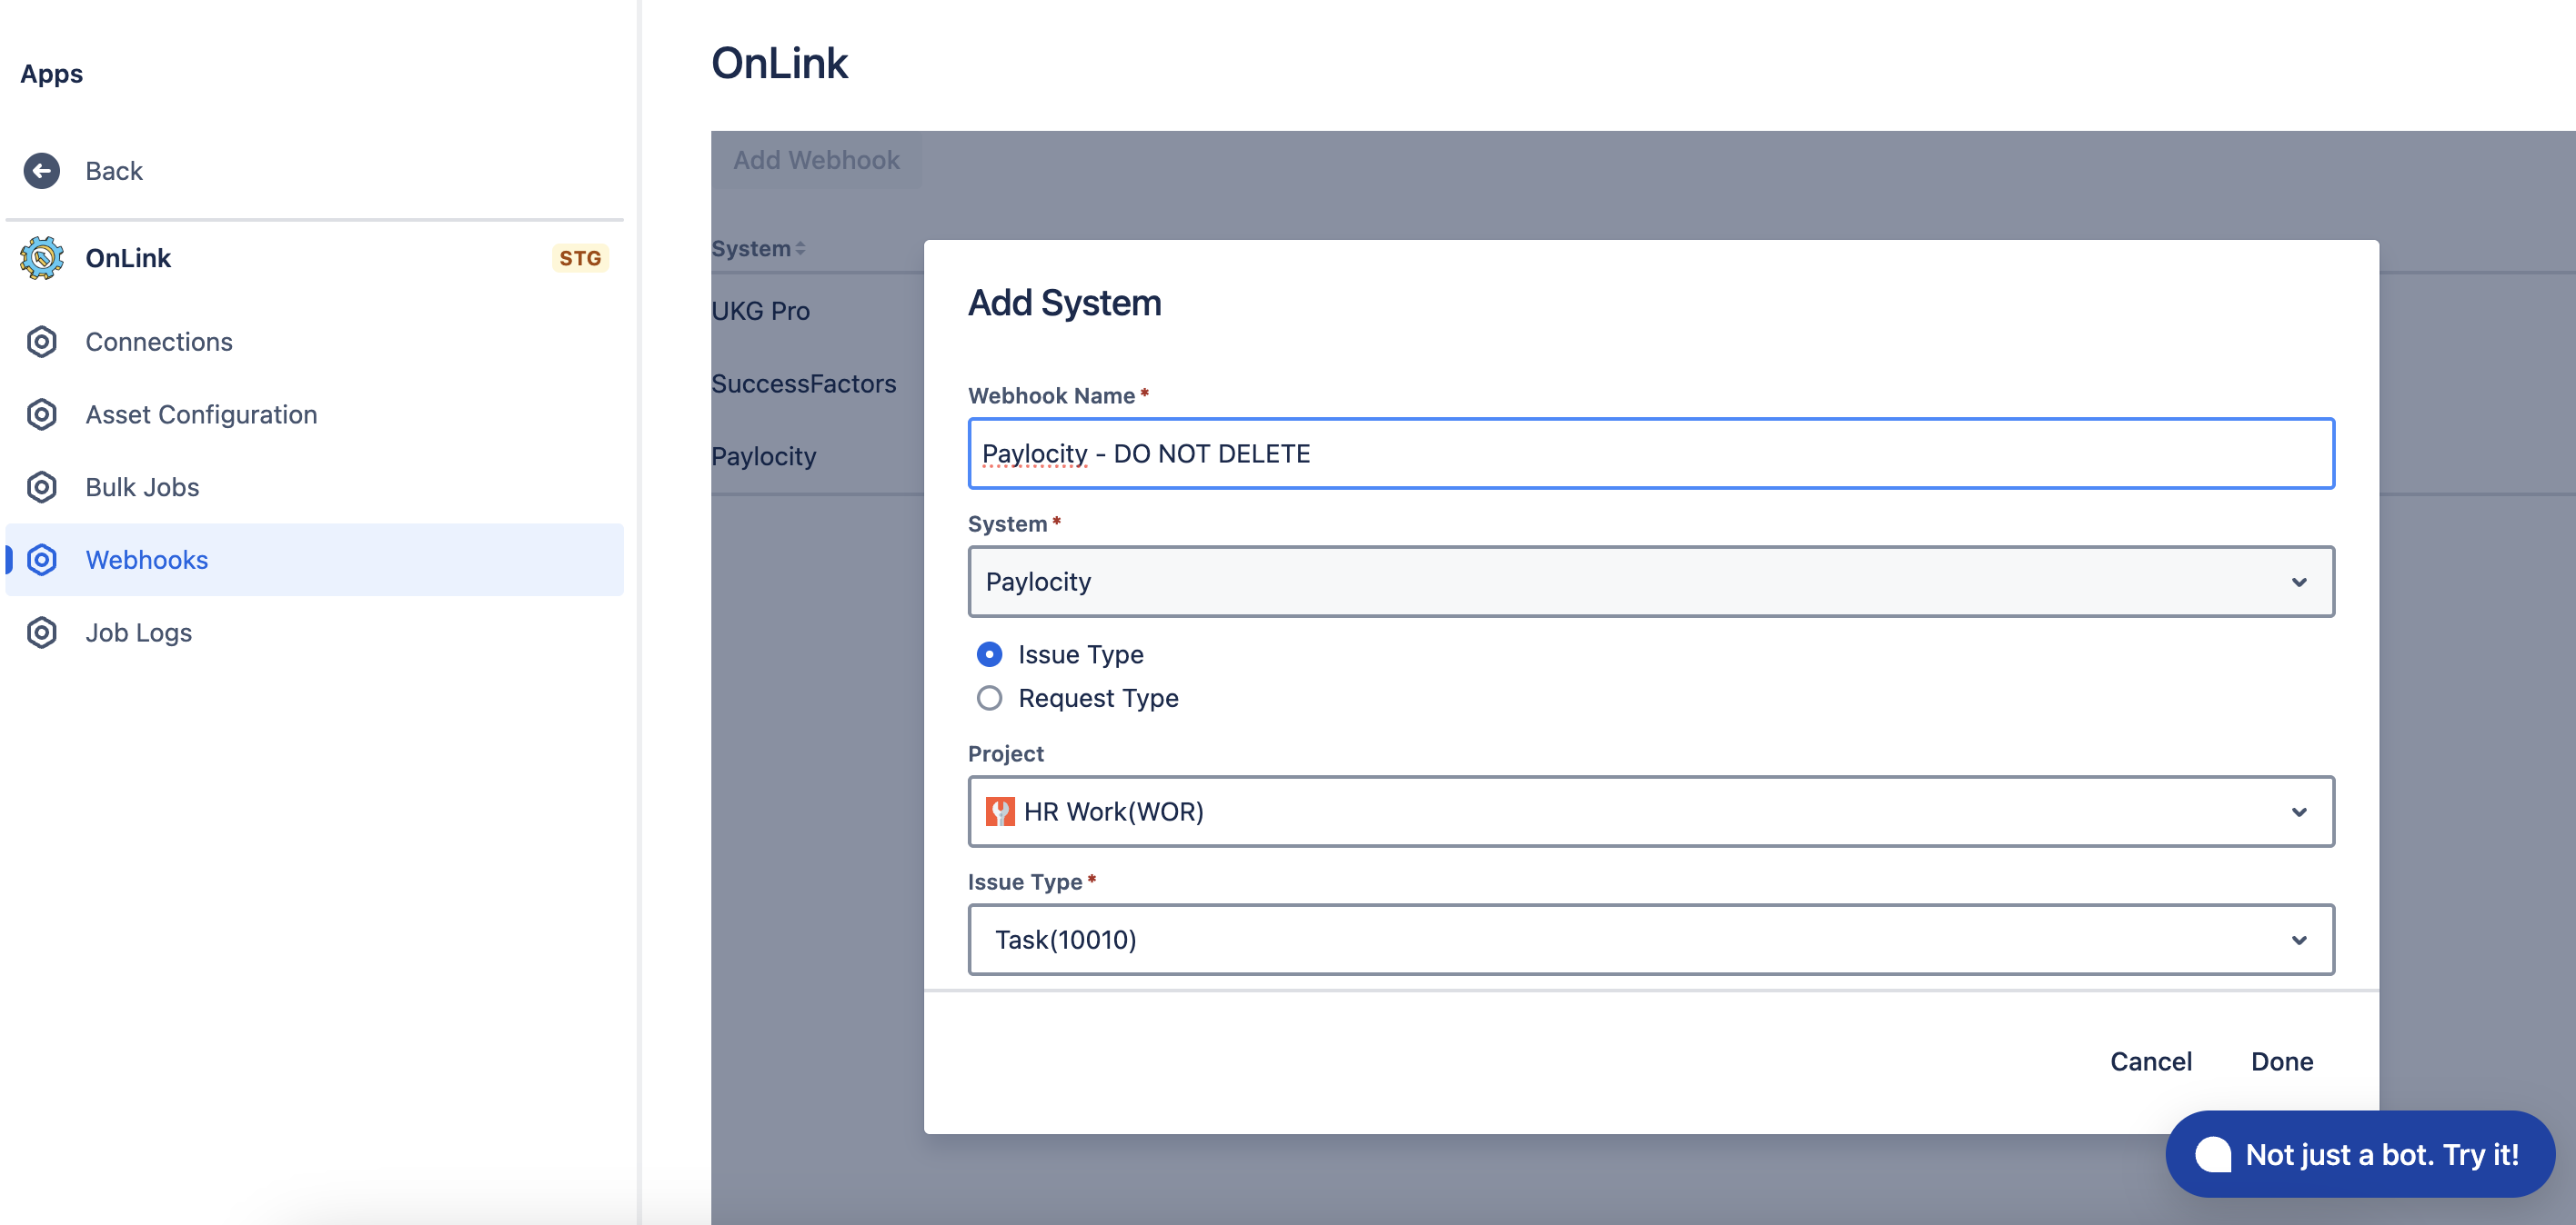Select the Webhooks icon in sidebar
This screenshot has width=2576, height=1225.
click(x=41, y=560)
